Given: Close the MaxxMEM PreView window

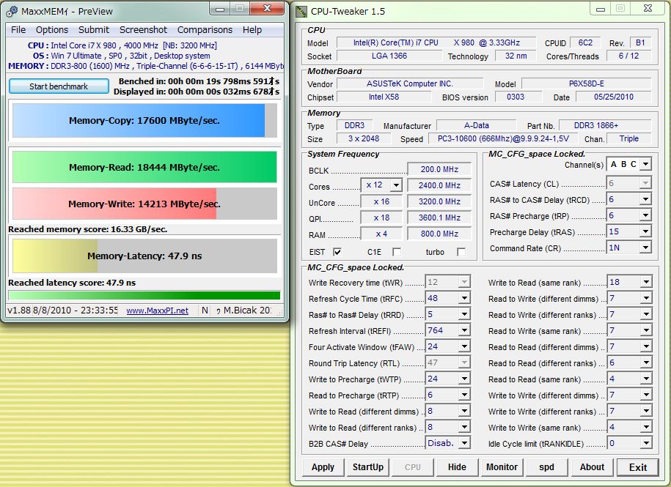Looking at the screenshot, I should coord(266,8).
